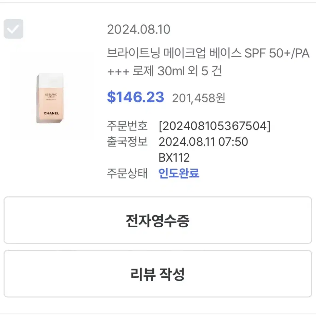Click the $146.23 price text
316x316 pixels.
pyautogui.click(x=136, y=97)
